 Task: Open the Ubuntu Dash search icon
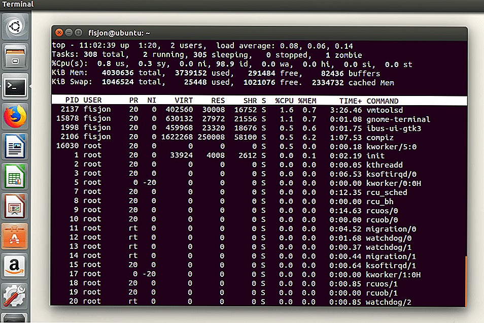(15, 26)
